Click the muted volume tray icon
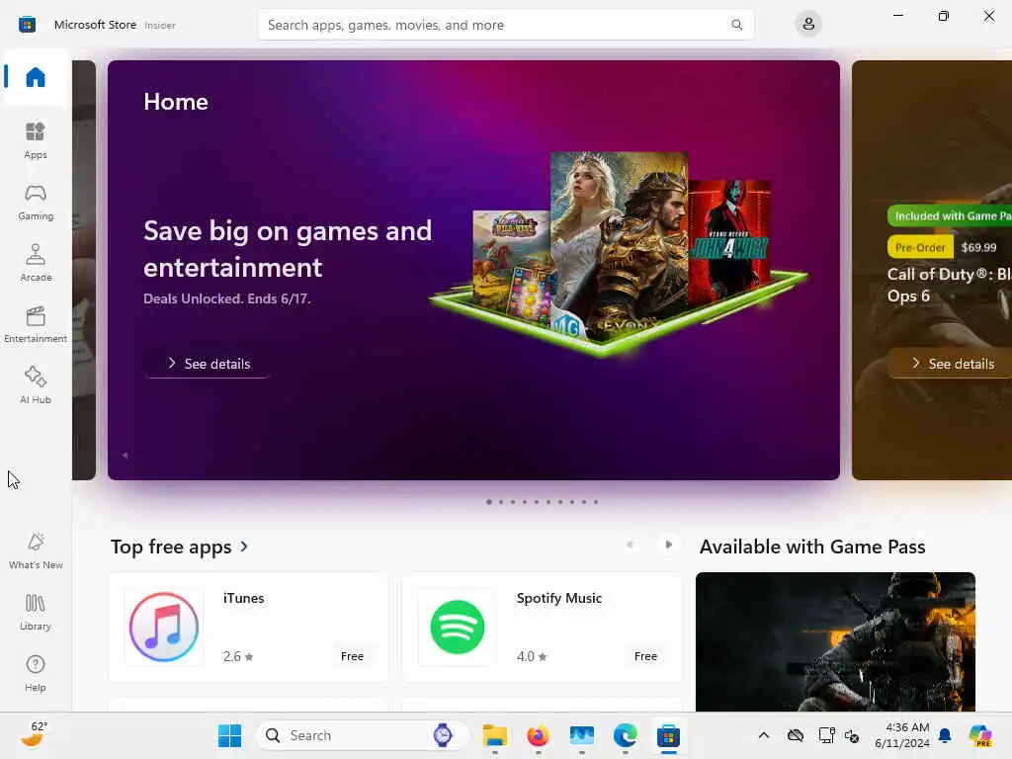Image resolution: width=1012 pixels, height=759 pixels. (x=852, y=735)
